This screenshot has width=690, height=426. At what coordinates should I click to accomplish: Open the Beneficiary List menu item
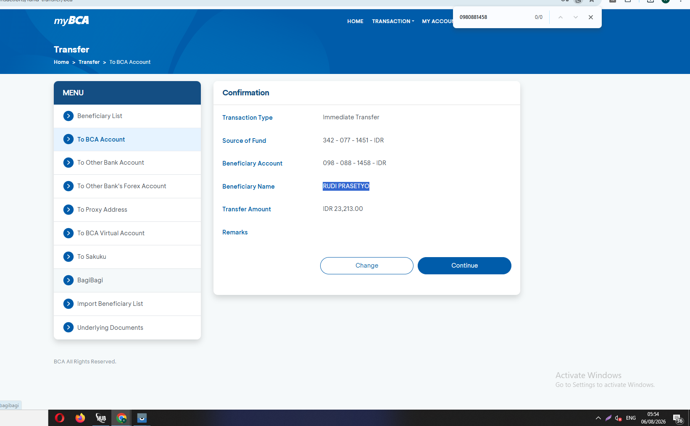click(127, 116)
